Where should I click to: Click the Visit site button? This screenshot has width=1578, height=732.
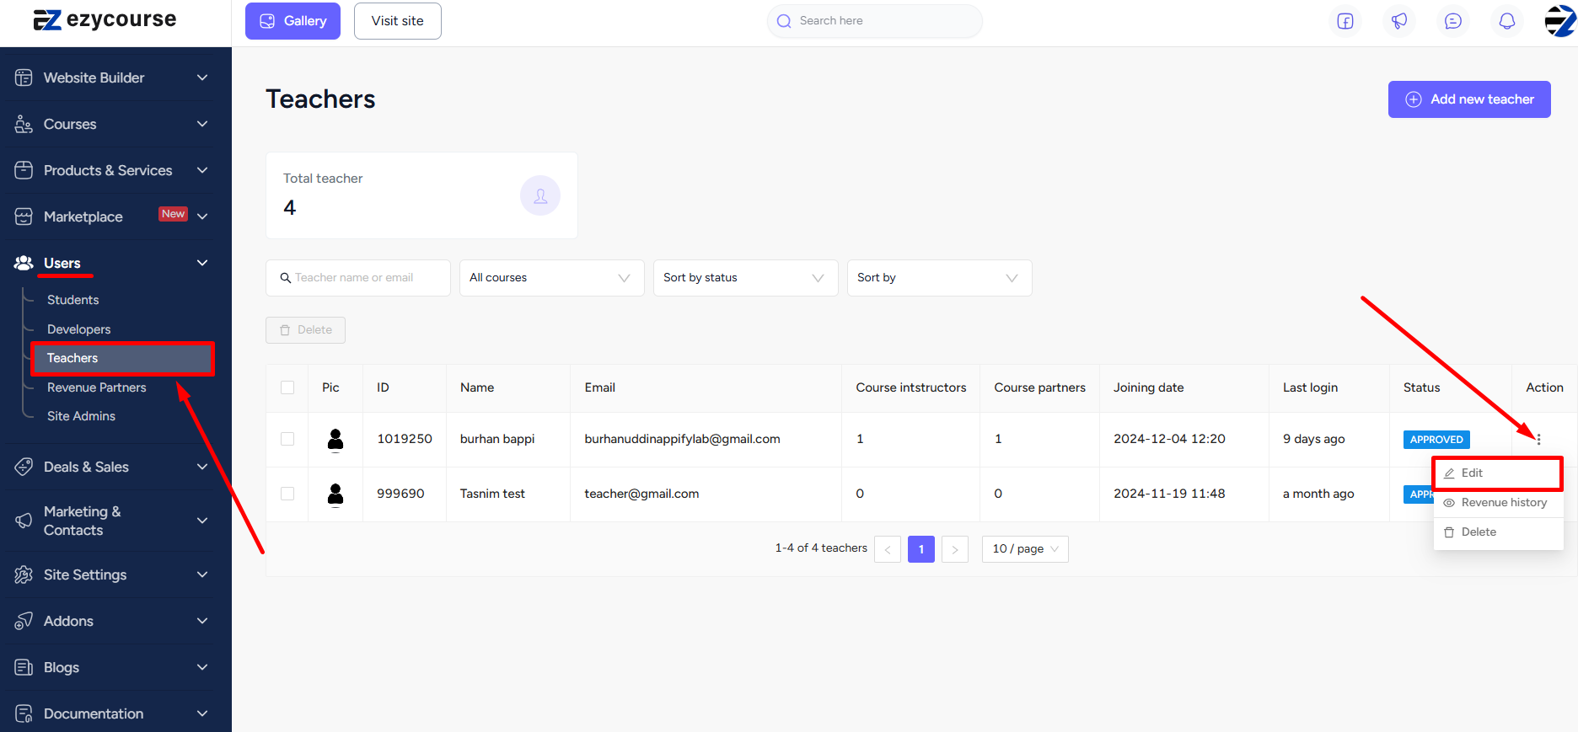(398, 21)
